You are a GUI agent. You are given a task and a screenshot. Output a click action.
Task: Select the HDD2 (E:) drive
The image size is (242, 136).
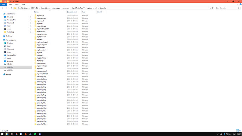(10, 70)
